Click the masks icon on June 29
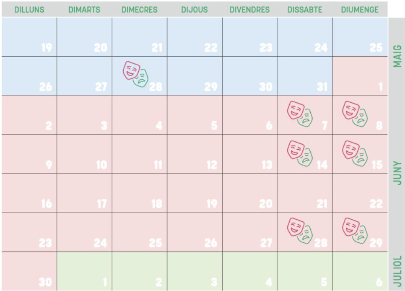Screen dimensions: 405x291 [x=355, y=231]
